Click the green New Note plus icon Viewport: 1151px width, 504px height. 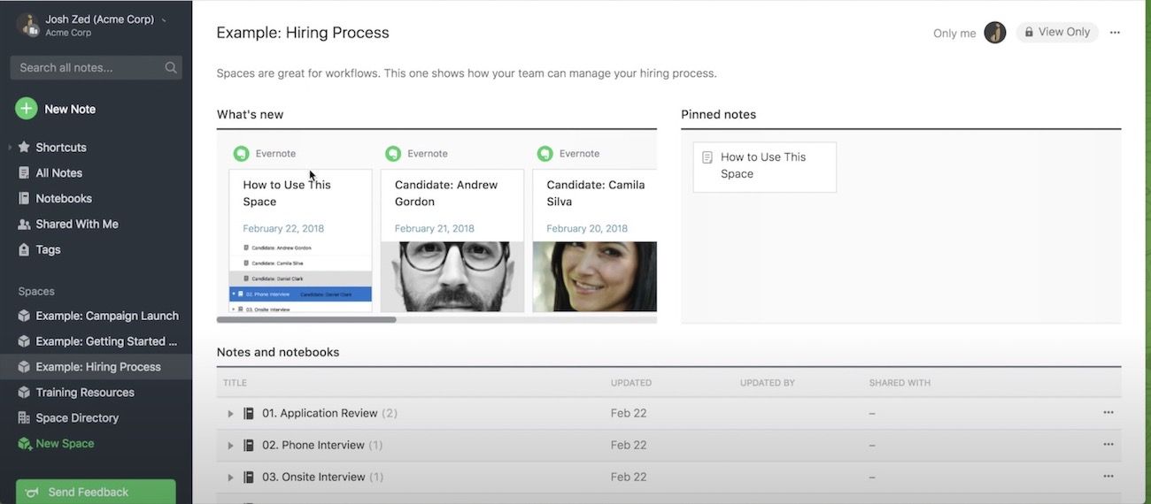(27, 109)
